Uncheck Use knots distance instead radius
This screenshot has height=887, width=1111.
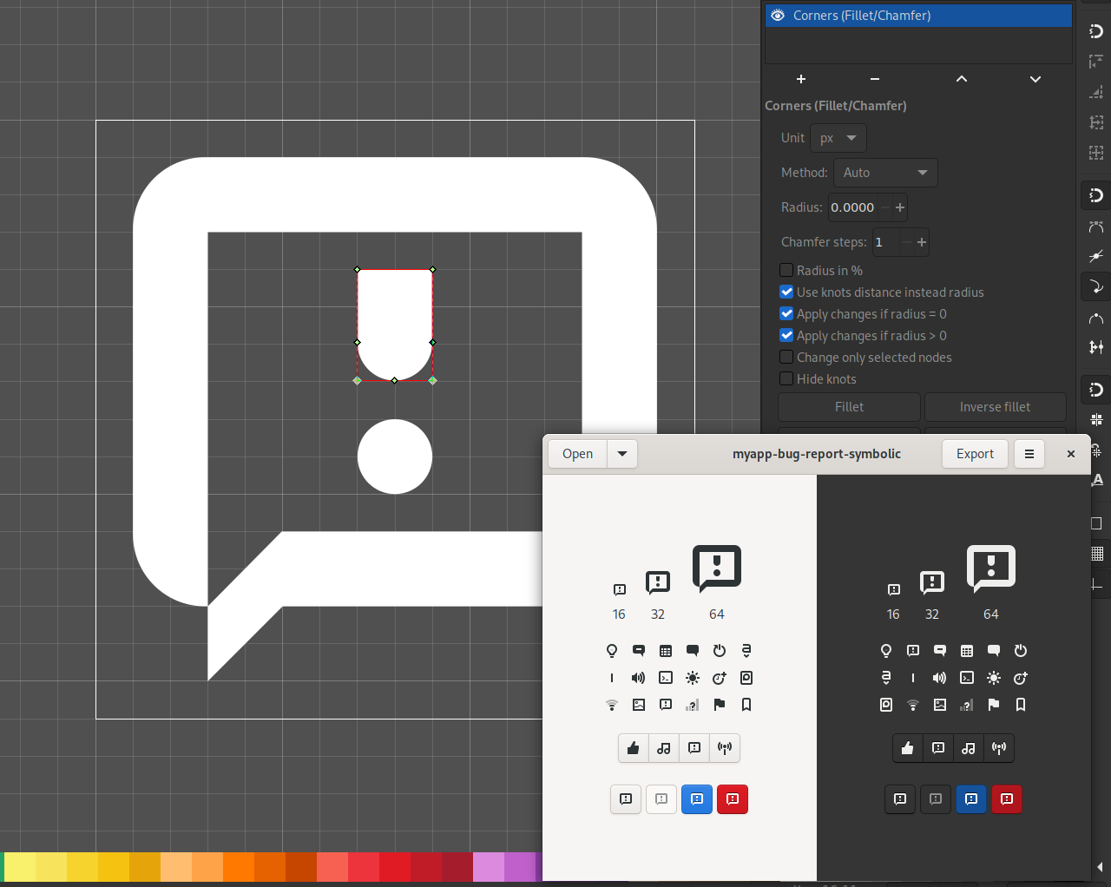pyautogui.click(x=786, y=292)
